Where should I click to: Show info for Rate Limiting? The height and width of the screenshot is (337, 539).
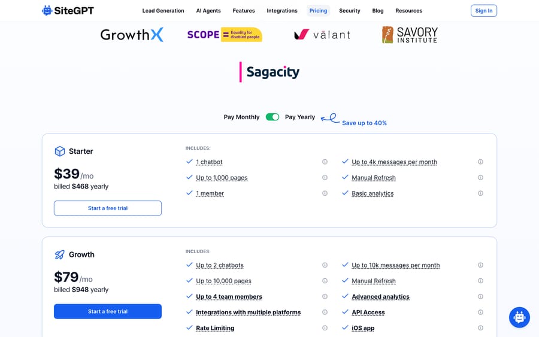[x=325, y=328]
